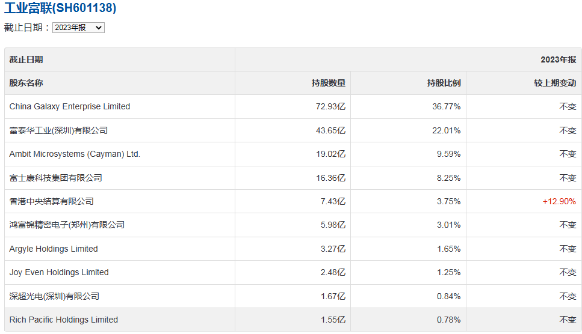
Task: Open the 截止日期 report period dropdown
Action: point(78,28)
